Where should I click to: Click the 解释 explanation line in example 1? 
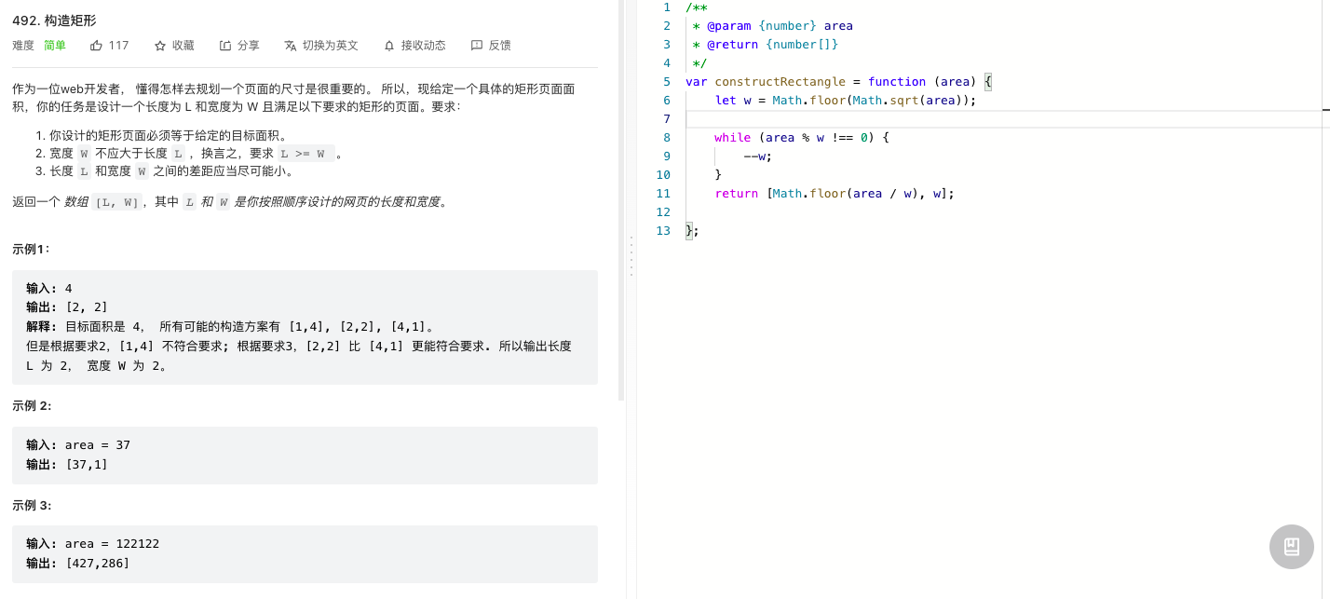click(230, 326)
